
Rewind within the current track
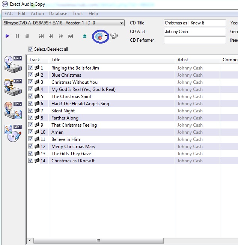click(x=51, y=36)
